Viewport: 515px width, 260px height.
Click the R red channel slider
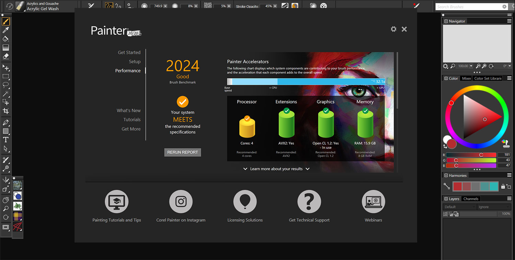point(471,155)
